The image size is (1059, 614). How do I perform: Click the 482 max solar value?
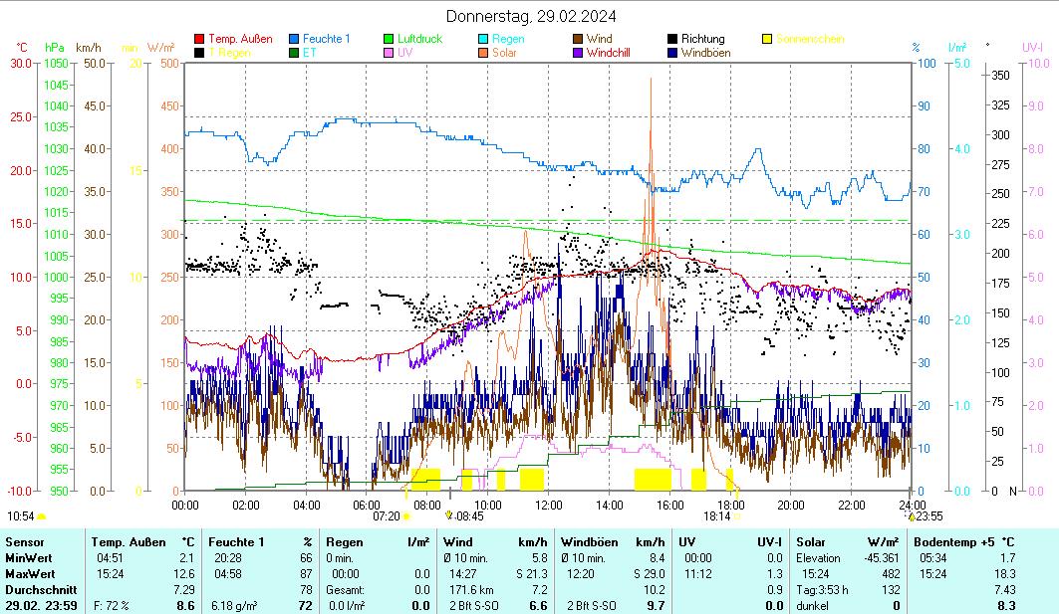click(x=891, y=574)
